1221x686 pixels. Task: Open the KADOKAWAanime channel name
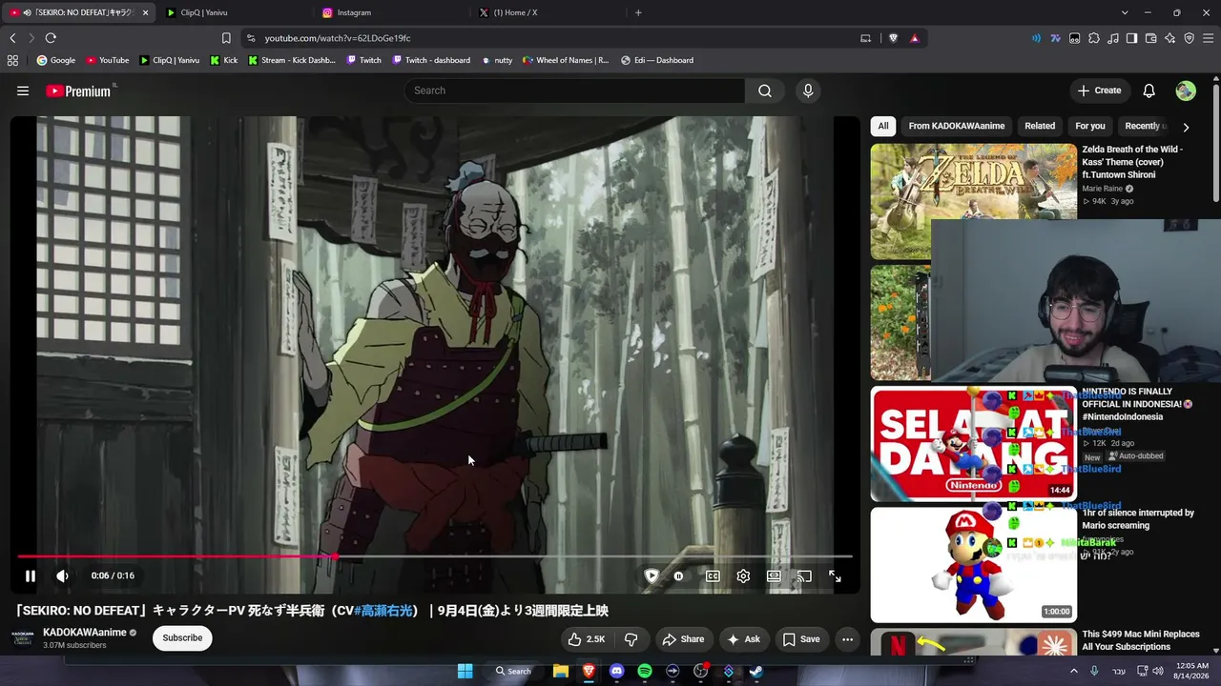click(x=85, y=633)
